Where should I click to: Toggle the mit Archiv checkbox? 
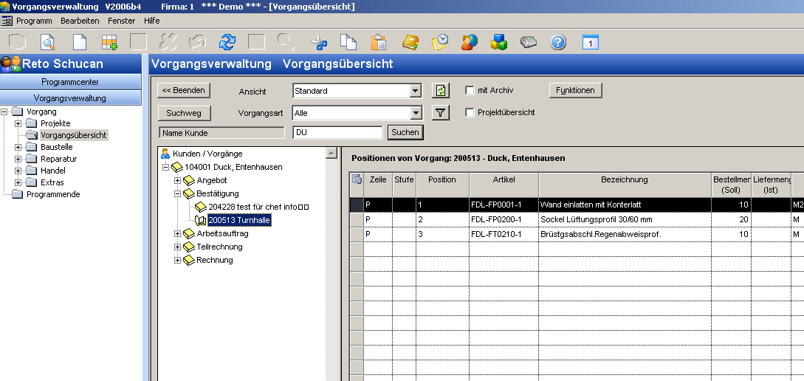pos(469,90)
